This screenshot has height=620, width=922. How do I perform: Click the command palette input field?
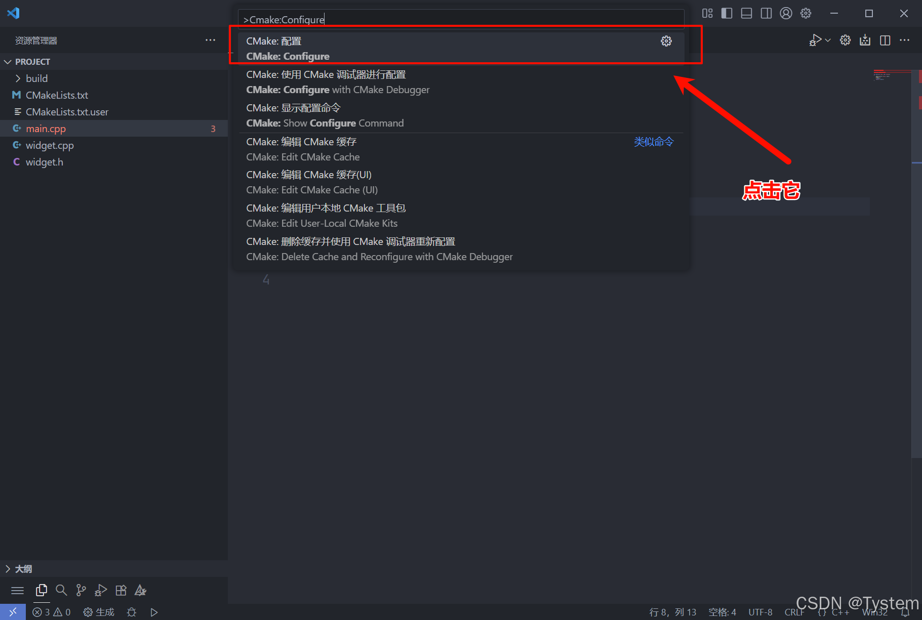point(461,19)
